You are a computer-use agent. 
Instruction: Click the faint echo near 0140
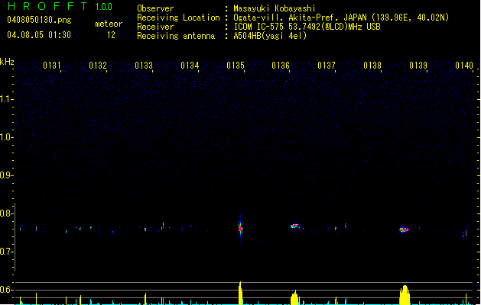pos(466,233)
